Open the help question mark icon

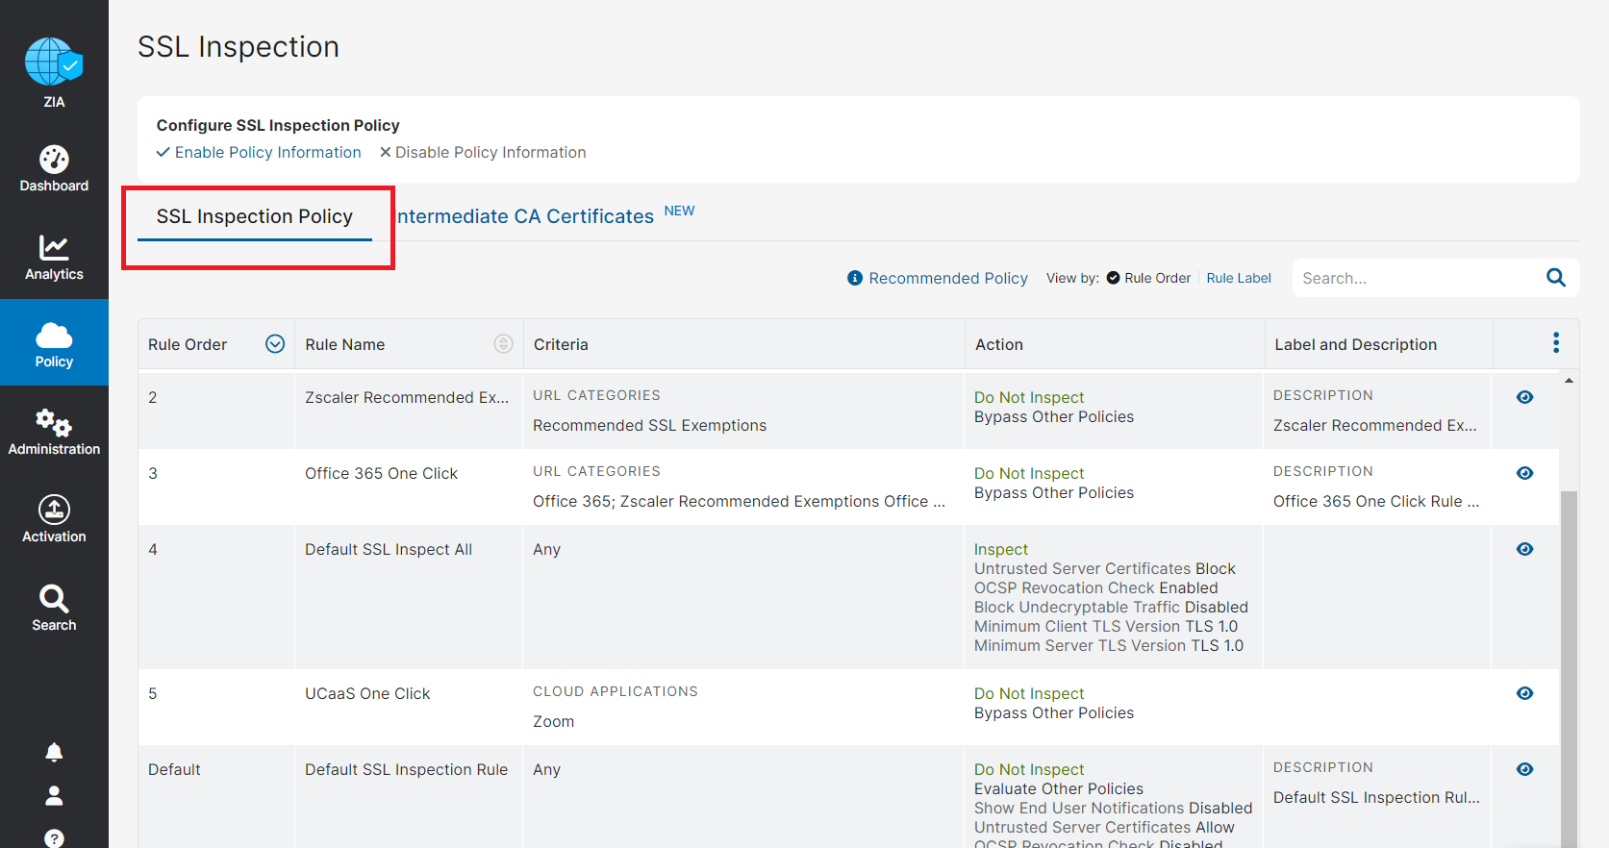click(54, 837)
